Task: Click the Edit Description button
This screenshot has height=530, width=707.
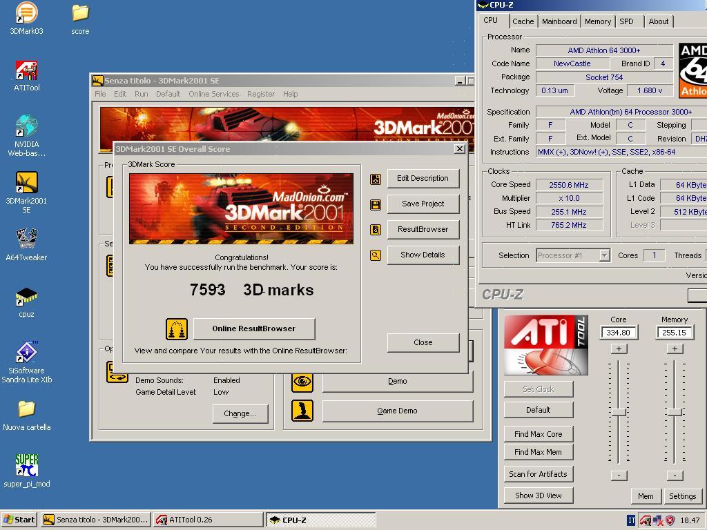Action: [423, 178]
